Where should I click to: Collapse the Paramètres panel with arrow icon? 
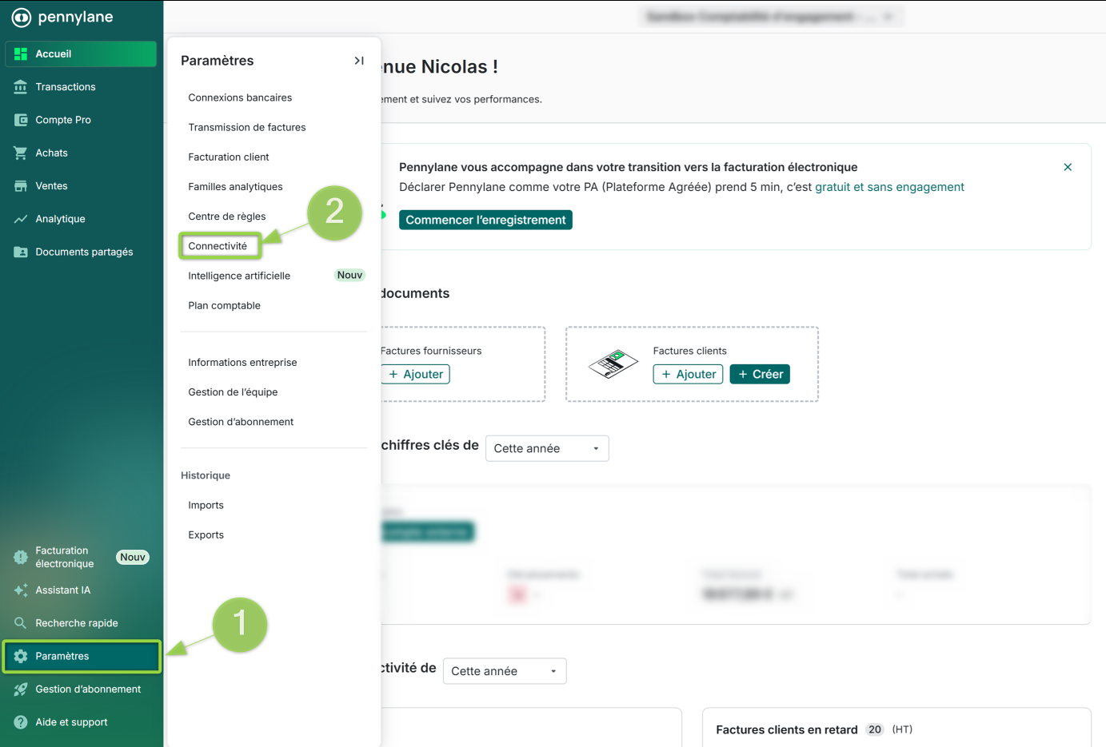(x=359, y=61)
